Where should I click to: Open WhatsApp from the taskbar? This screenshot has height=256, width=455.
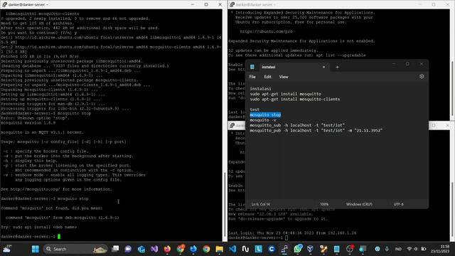pos(298,249)
